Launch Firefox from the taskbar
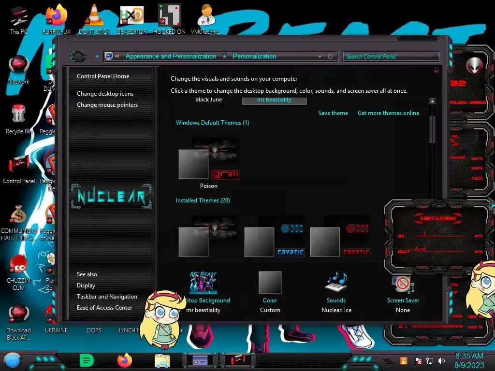Viewport: 495px width, 371px height. point(125,360)
